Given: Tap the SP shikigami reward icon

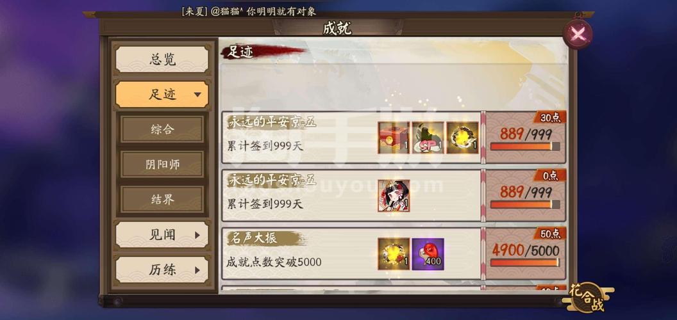Looking at the screenshot, I should click(428, 138).
